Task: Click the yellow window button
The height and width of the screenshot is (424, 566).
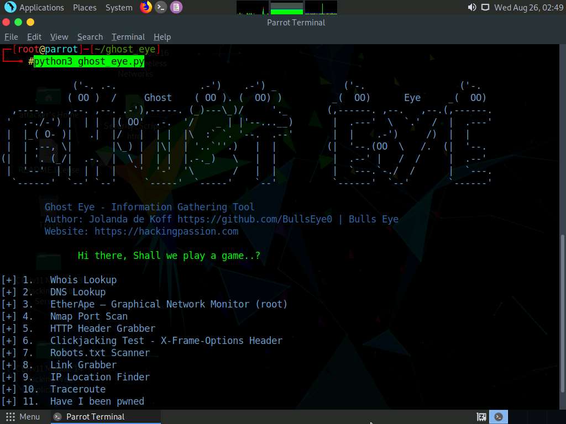Action: click(31, 22)
